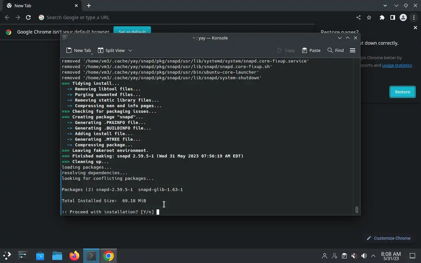Open Chrome three-dot menu
The image size is (421, 263).
click(414, 17)
